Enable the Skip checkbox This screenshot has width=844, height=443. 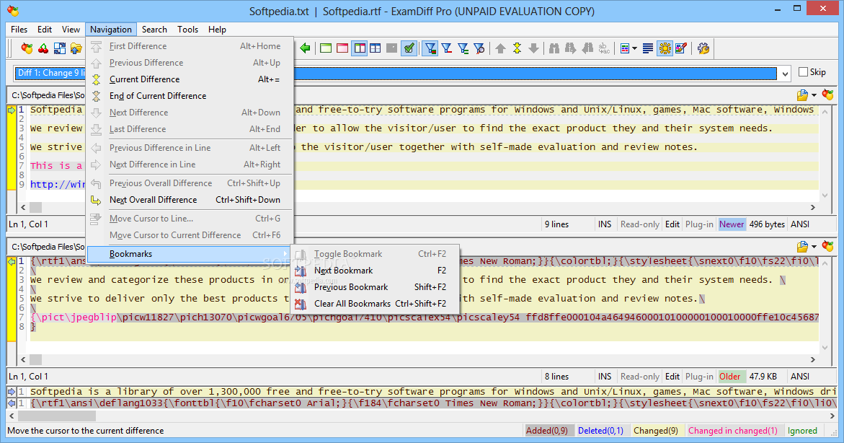pyautogui.click(x=804, y=72)
